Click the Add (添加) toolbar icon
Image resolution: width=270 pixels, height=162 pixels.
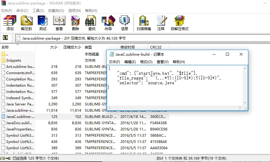(x=10, y=23)
